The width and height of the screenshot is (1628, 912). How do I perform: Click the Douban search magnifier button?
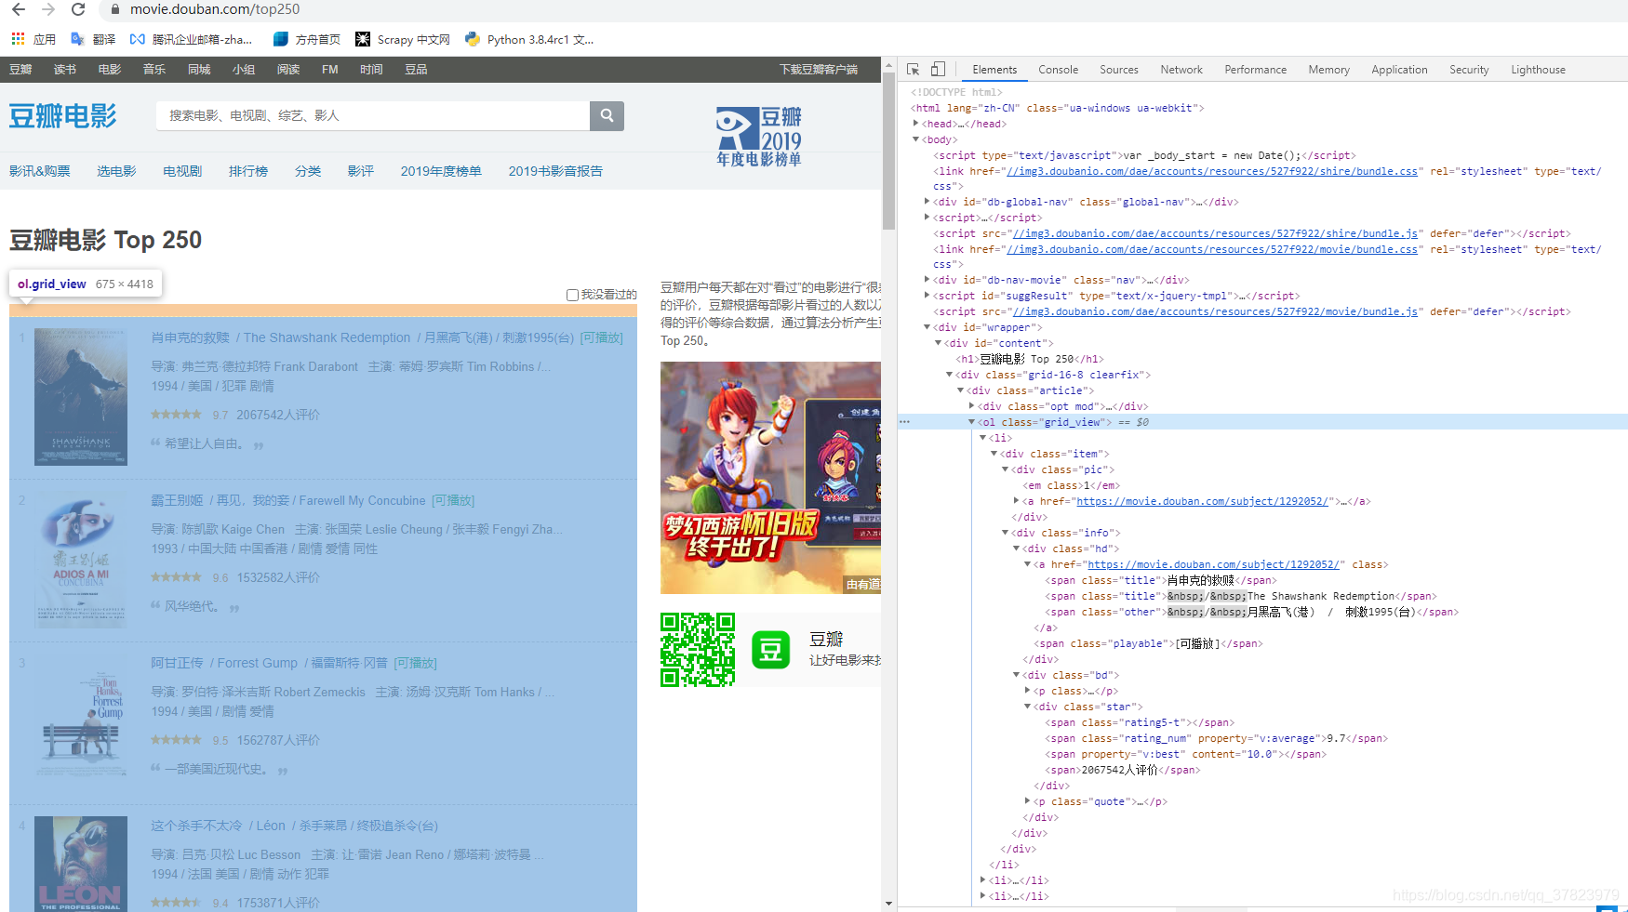click(x=607, y=115)
